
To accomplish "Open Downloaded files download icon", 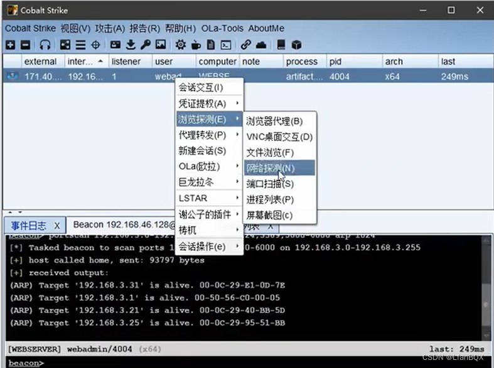I will pyautogui.click(x=131, y=45).
